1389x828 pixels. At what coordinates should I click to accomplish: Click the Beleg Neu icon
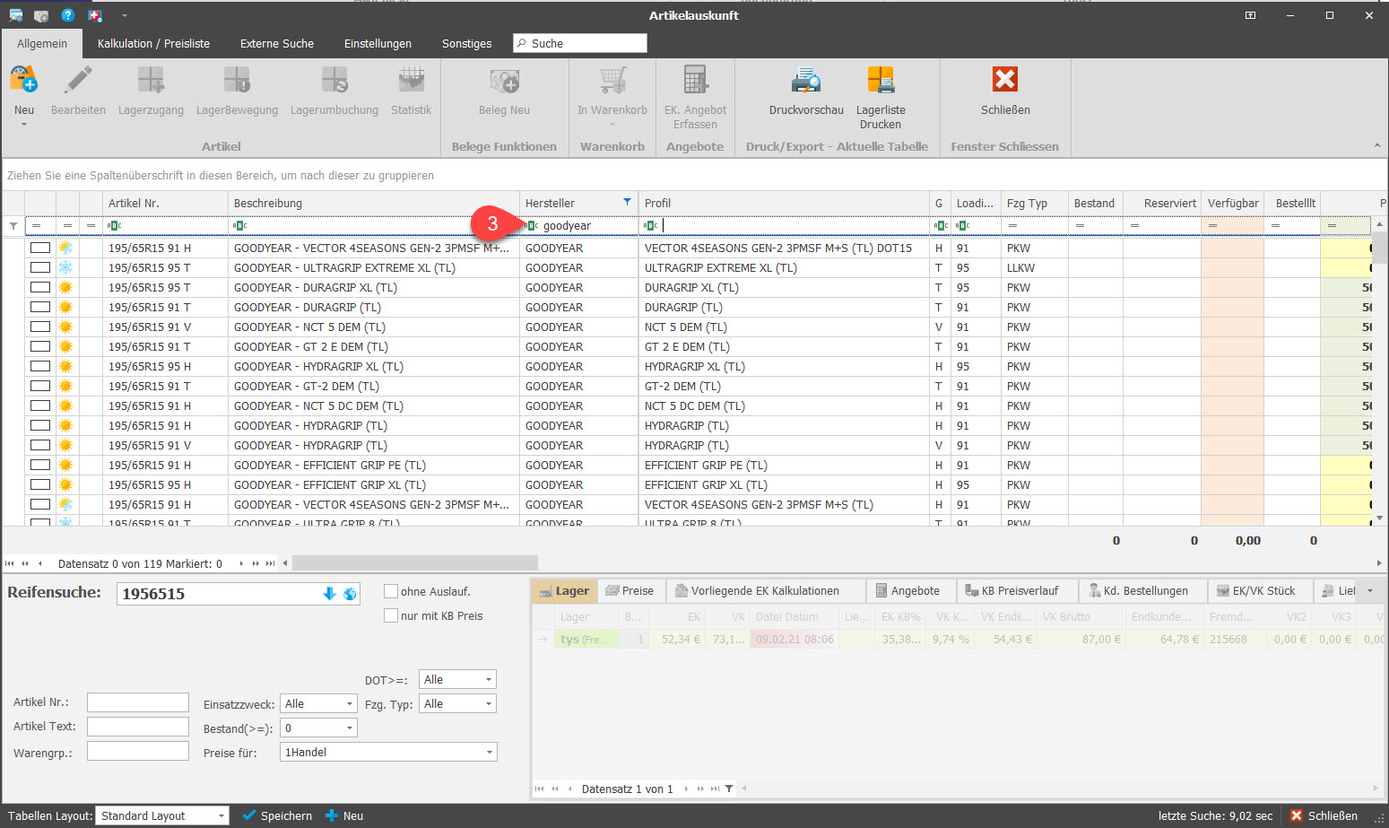(x=505, y=81)
